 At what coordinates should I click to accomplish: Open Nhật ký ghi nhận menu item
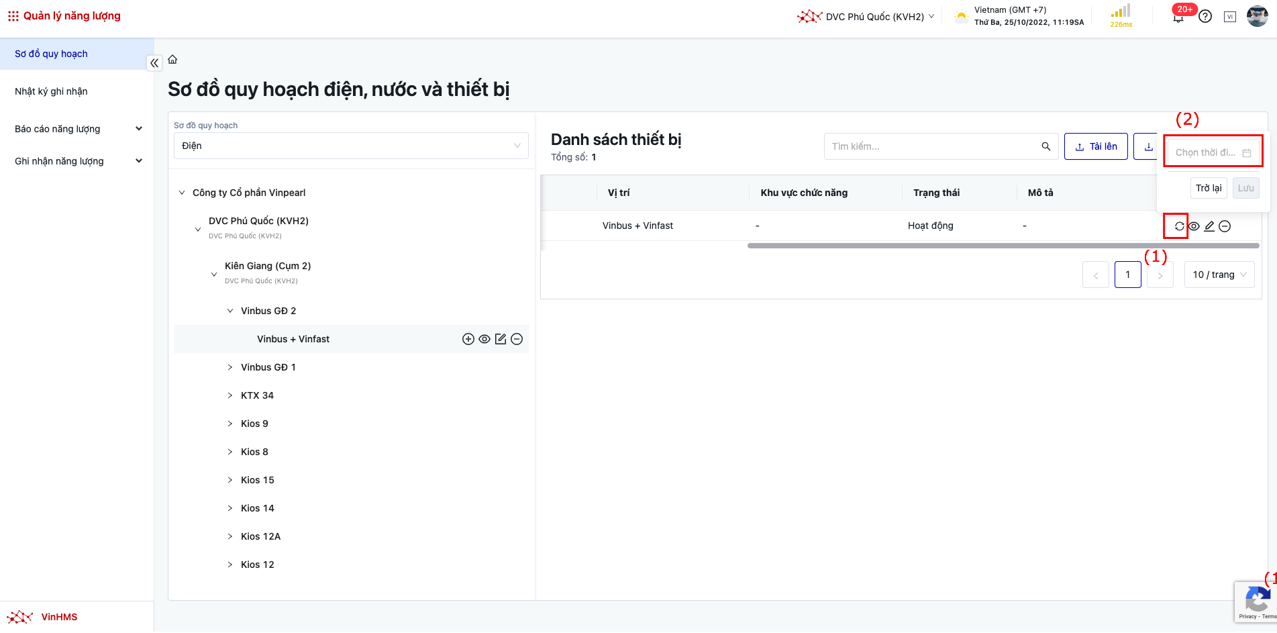(52, 91)
